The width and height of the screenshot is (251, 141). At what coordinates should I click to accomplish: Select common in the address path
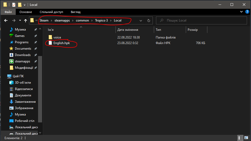[x=82, y=20]
